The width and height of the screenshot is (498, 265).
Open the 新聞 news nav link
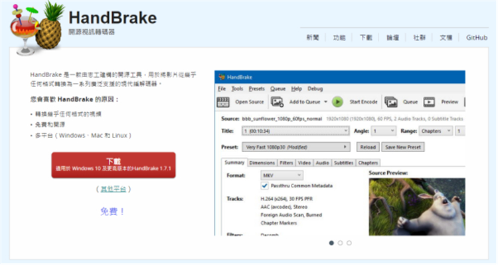pos(313,37)
